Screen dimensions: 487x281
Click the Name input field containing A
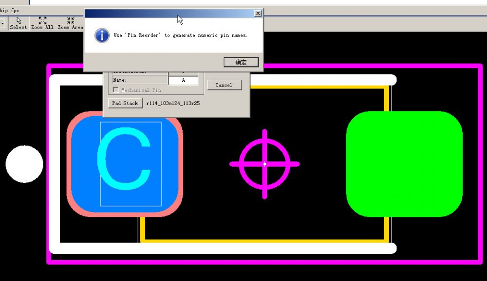(x=183, y=80)
